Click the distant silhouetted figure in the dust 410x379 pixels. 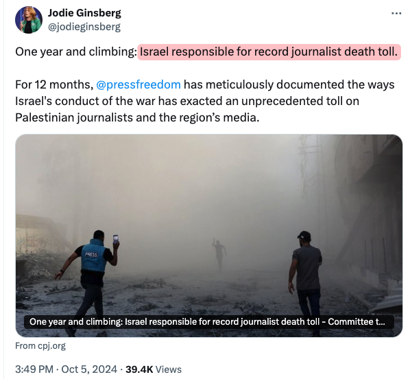219,253
